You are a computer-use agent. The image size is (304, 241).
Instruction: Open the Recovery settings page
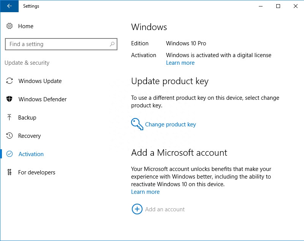point(29,136)
